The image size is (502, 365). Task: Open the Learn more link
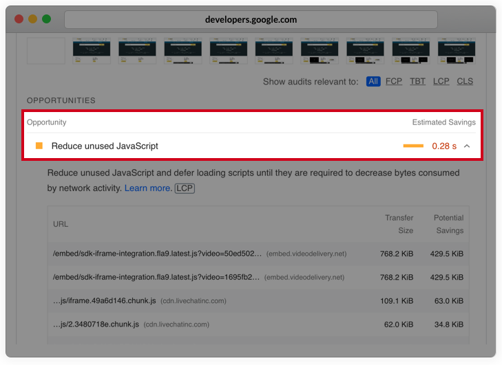coord(147,188)
